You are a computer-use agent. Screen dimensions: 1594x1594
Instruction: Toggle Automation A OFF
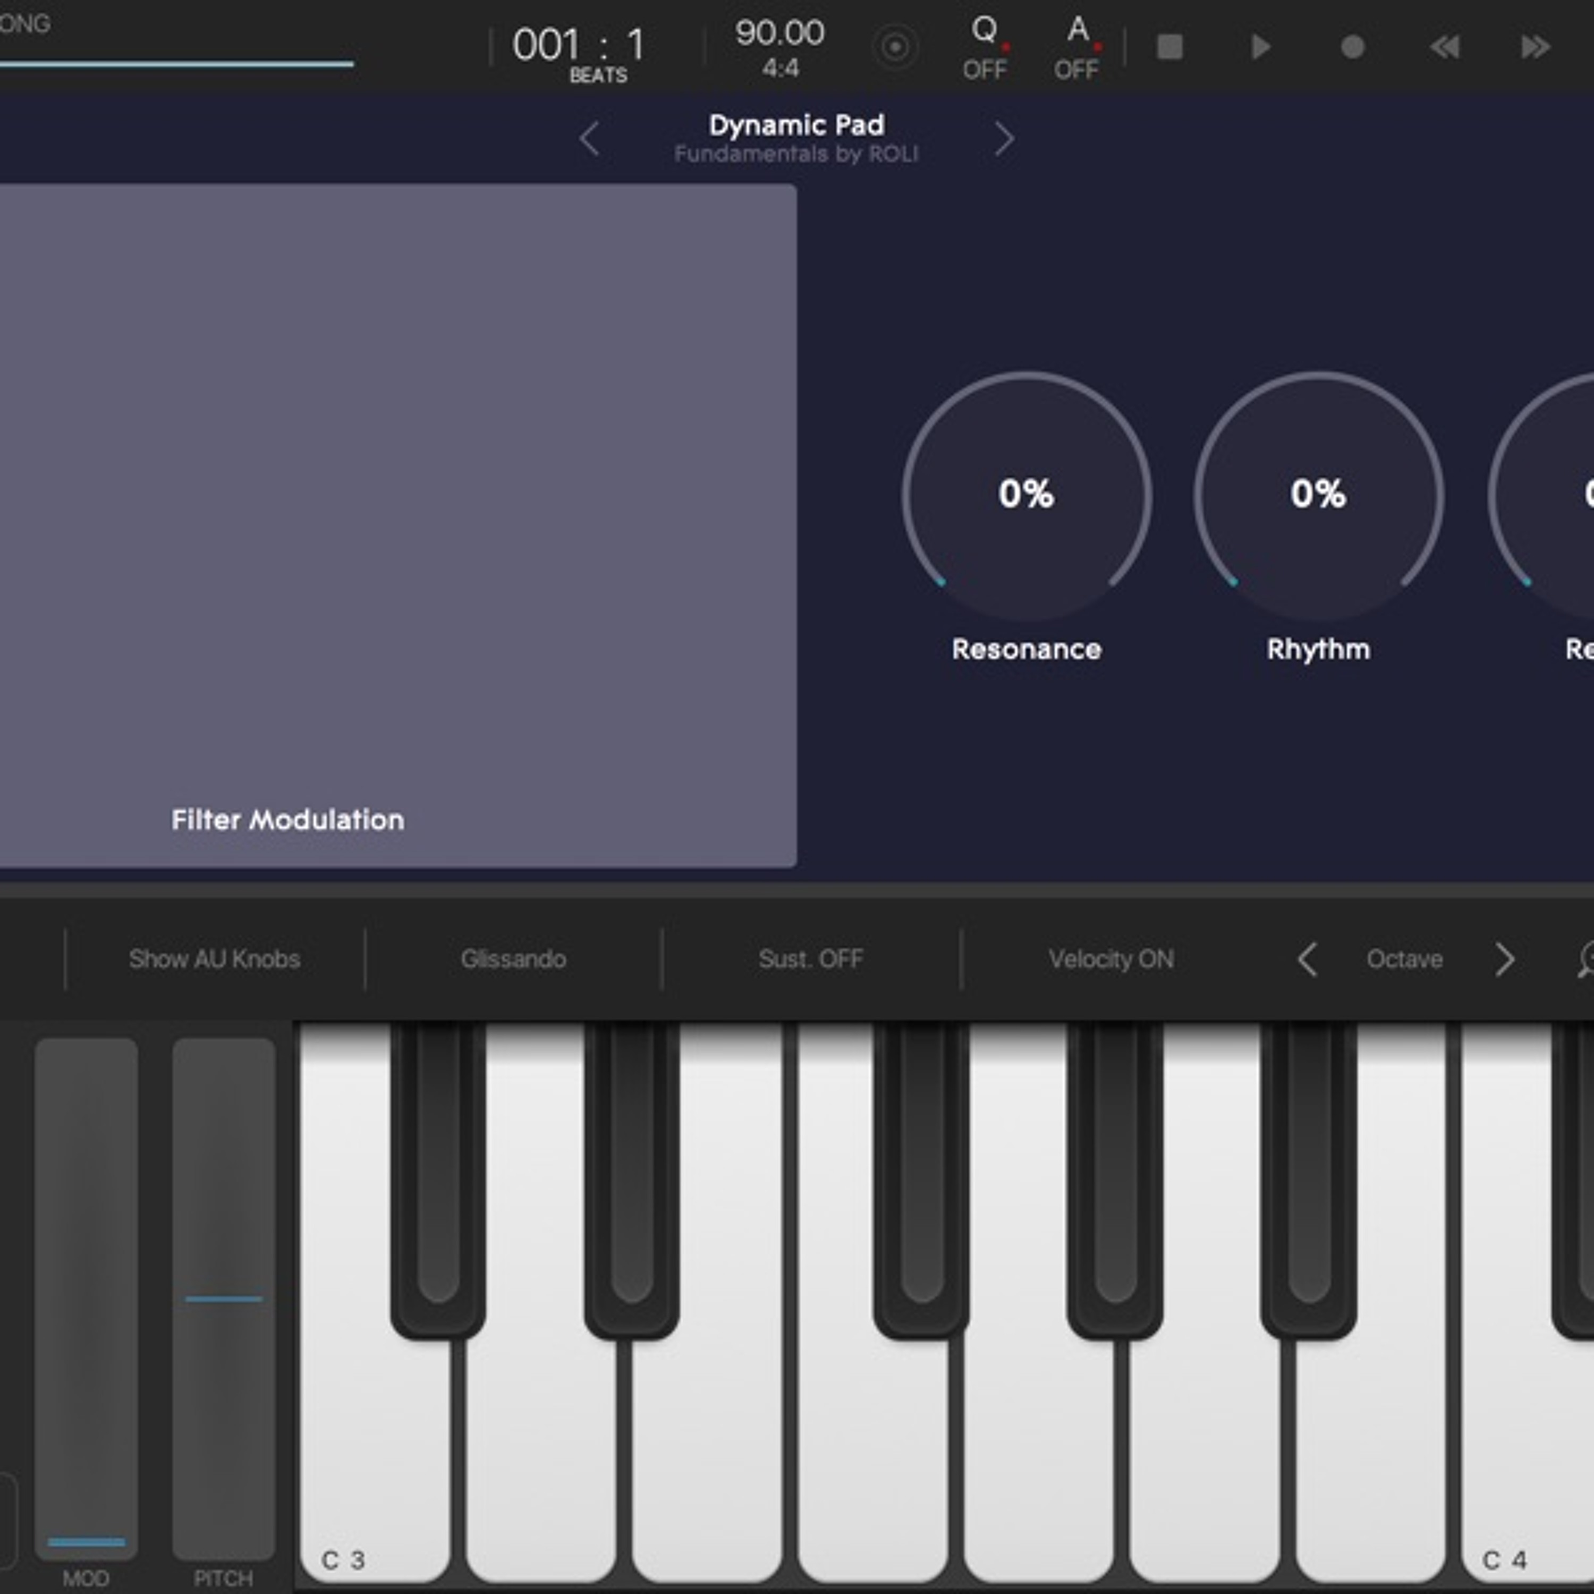click(x=1076, y=47)
